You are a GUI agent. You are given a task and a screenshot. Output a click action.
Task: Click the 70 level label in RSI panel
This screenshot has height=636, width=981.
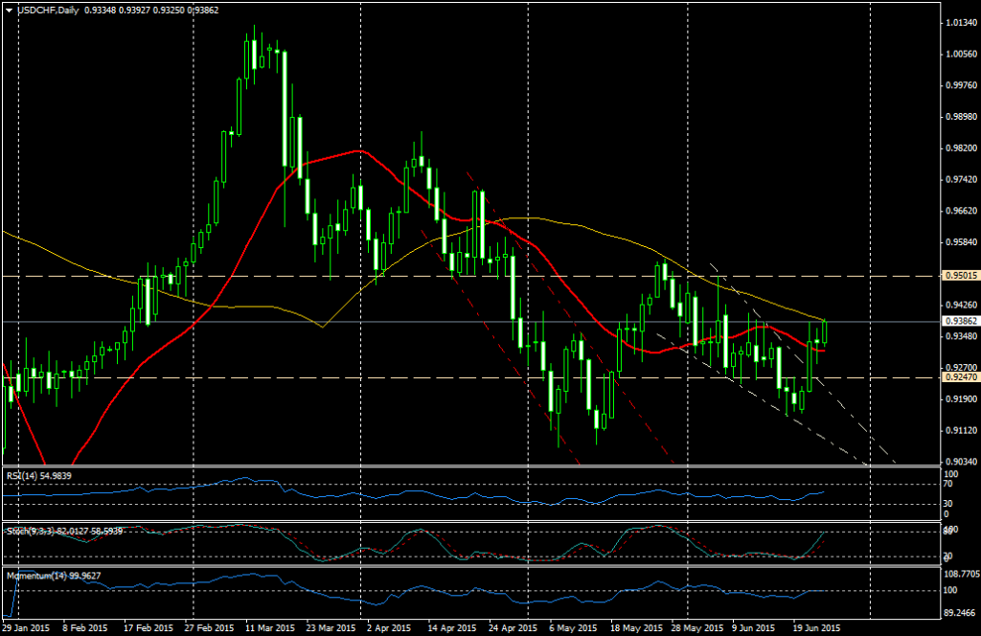pyautogui.click(x=947, y=485)
